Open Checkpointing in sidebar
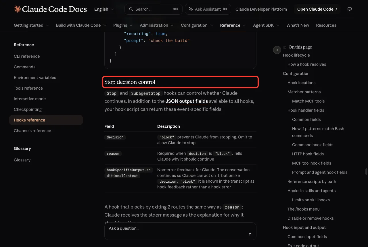The width and height of the screenshot is (368, 247). click(28, 109)
